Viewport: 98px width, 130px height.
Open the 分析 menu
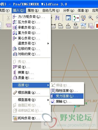69,10
